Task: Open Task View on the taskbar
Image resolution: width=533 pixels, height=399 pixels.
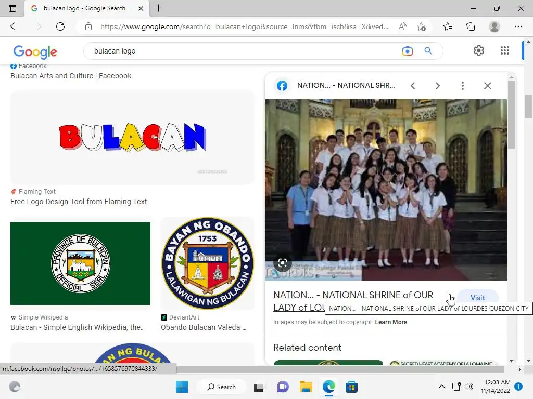Action: pos(259,387)
